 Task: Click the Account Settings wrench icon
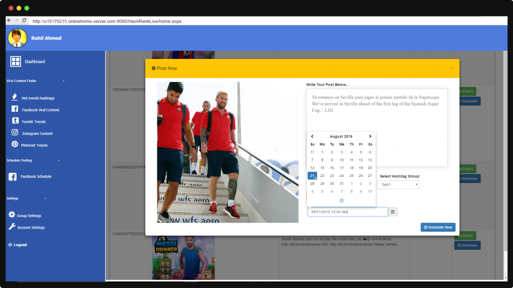12,227
